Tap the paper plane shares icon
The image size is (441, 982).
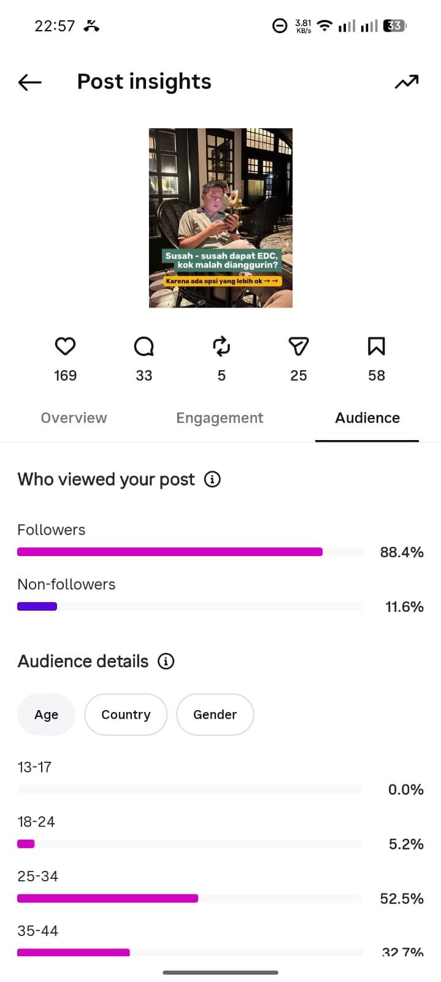[x=298, y=346]
